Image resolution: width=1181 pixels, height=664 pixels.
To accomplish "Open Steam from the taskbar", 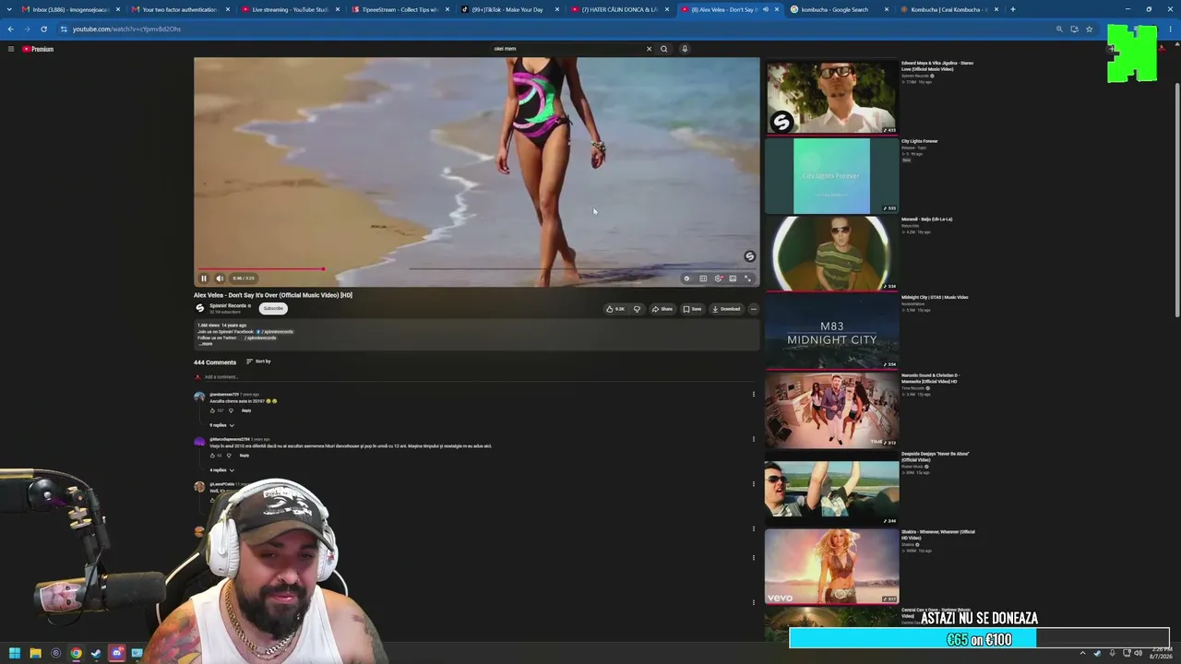I will point(96,654).
